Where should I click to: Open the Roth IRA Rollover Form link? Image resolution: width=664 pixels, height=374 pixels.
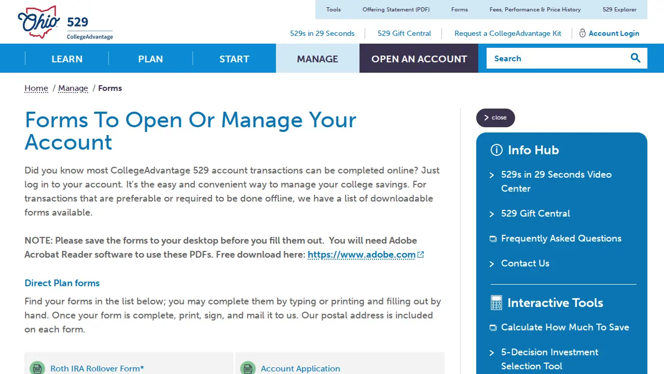97,368
